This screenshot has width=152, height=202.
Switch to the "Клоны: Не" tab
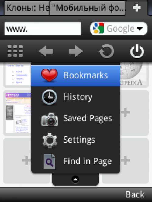point(27,8)
